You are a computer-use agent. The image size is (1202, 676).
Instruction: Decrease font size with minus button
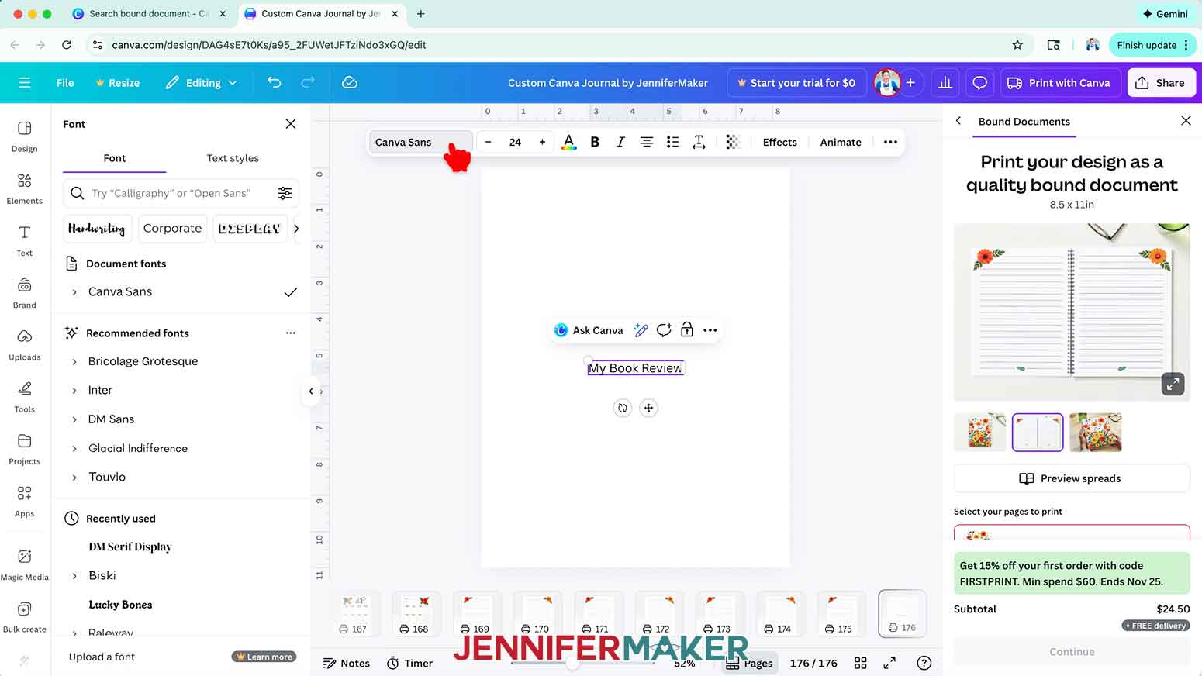click(x=488, y=142)
